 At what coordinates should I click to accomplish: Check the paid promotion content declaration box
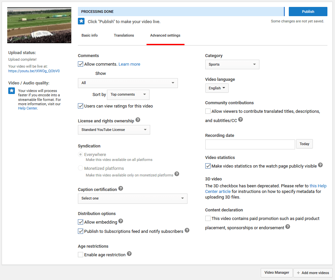tap(208, 218)
